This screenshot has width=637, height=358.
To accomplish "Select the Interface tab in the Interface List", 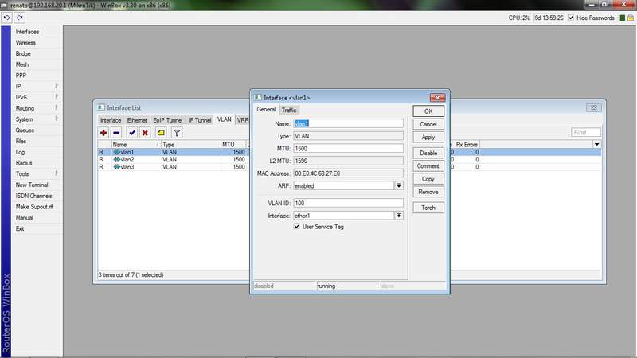I will click(x=111, y=120).
